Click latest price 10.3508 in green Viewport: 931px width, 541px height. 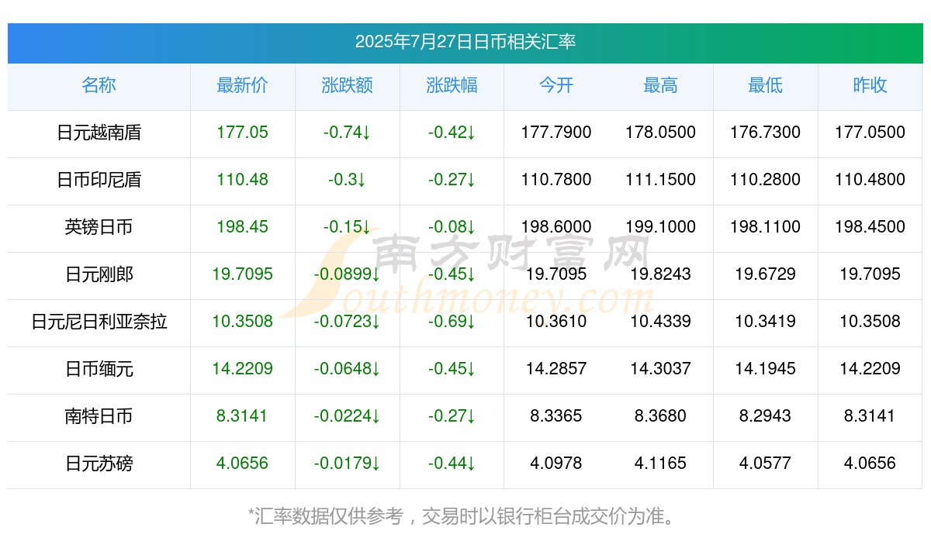(243, 322)
